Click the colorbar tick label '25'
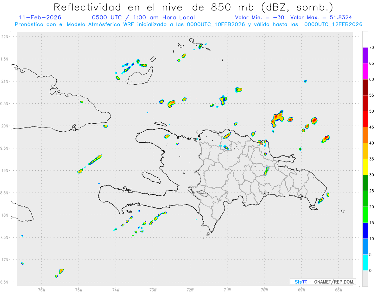Viewport: 380px width, 294px height. coord(372,191)
